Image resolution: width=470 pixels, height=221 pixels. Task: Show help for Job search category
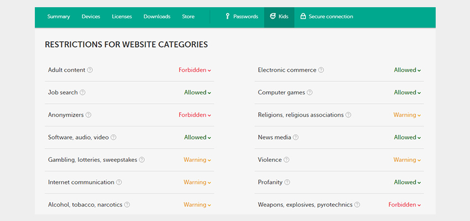tap(82, 92)
